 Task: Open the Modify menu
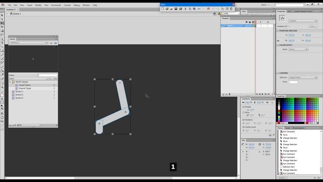coord(38,5)
